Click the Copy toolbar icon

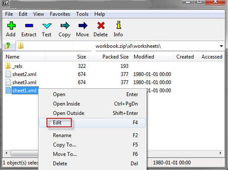click(x=64, y=26)
